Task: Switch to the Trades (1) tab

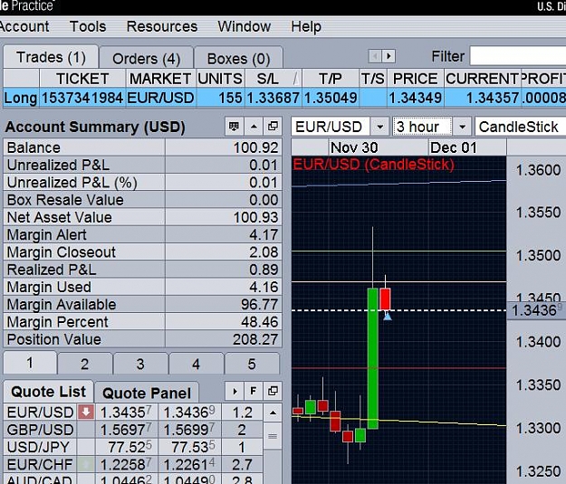Action: click(x=51, y=57)
